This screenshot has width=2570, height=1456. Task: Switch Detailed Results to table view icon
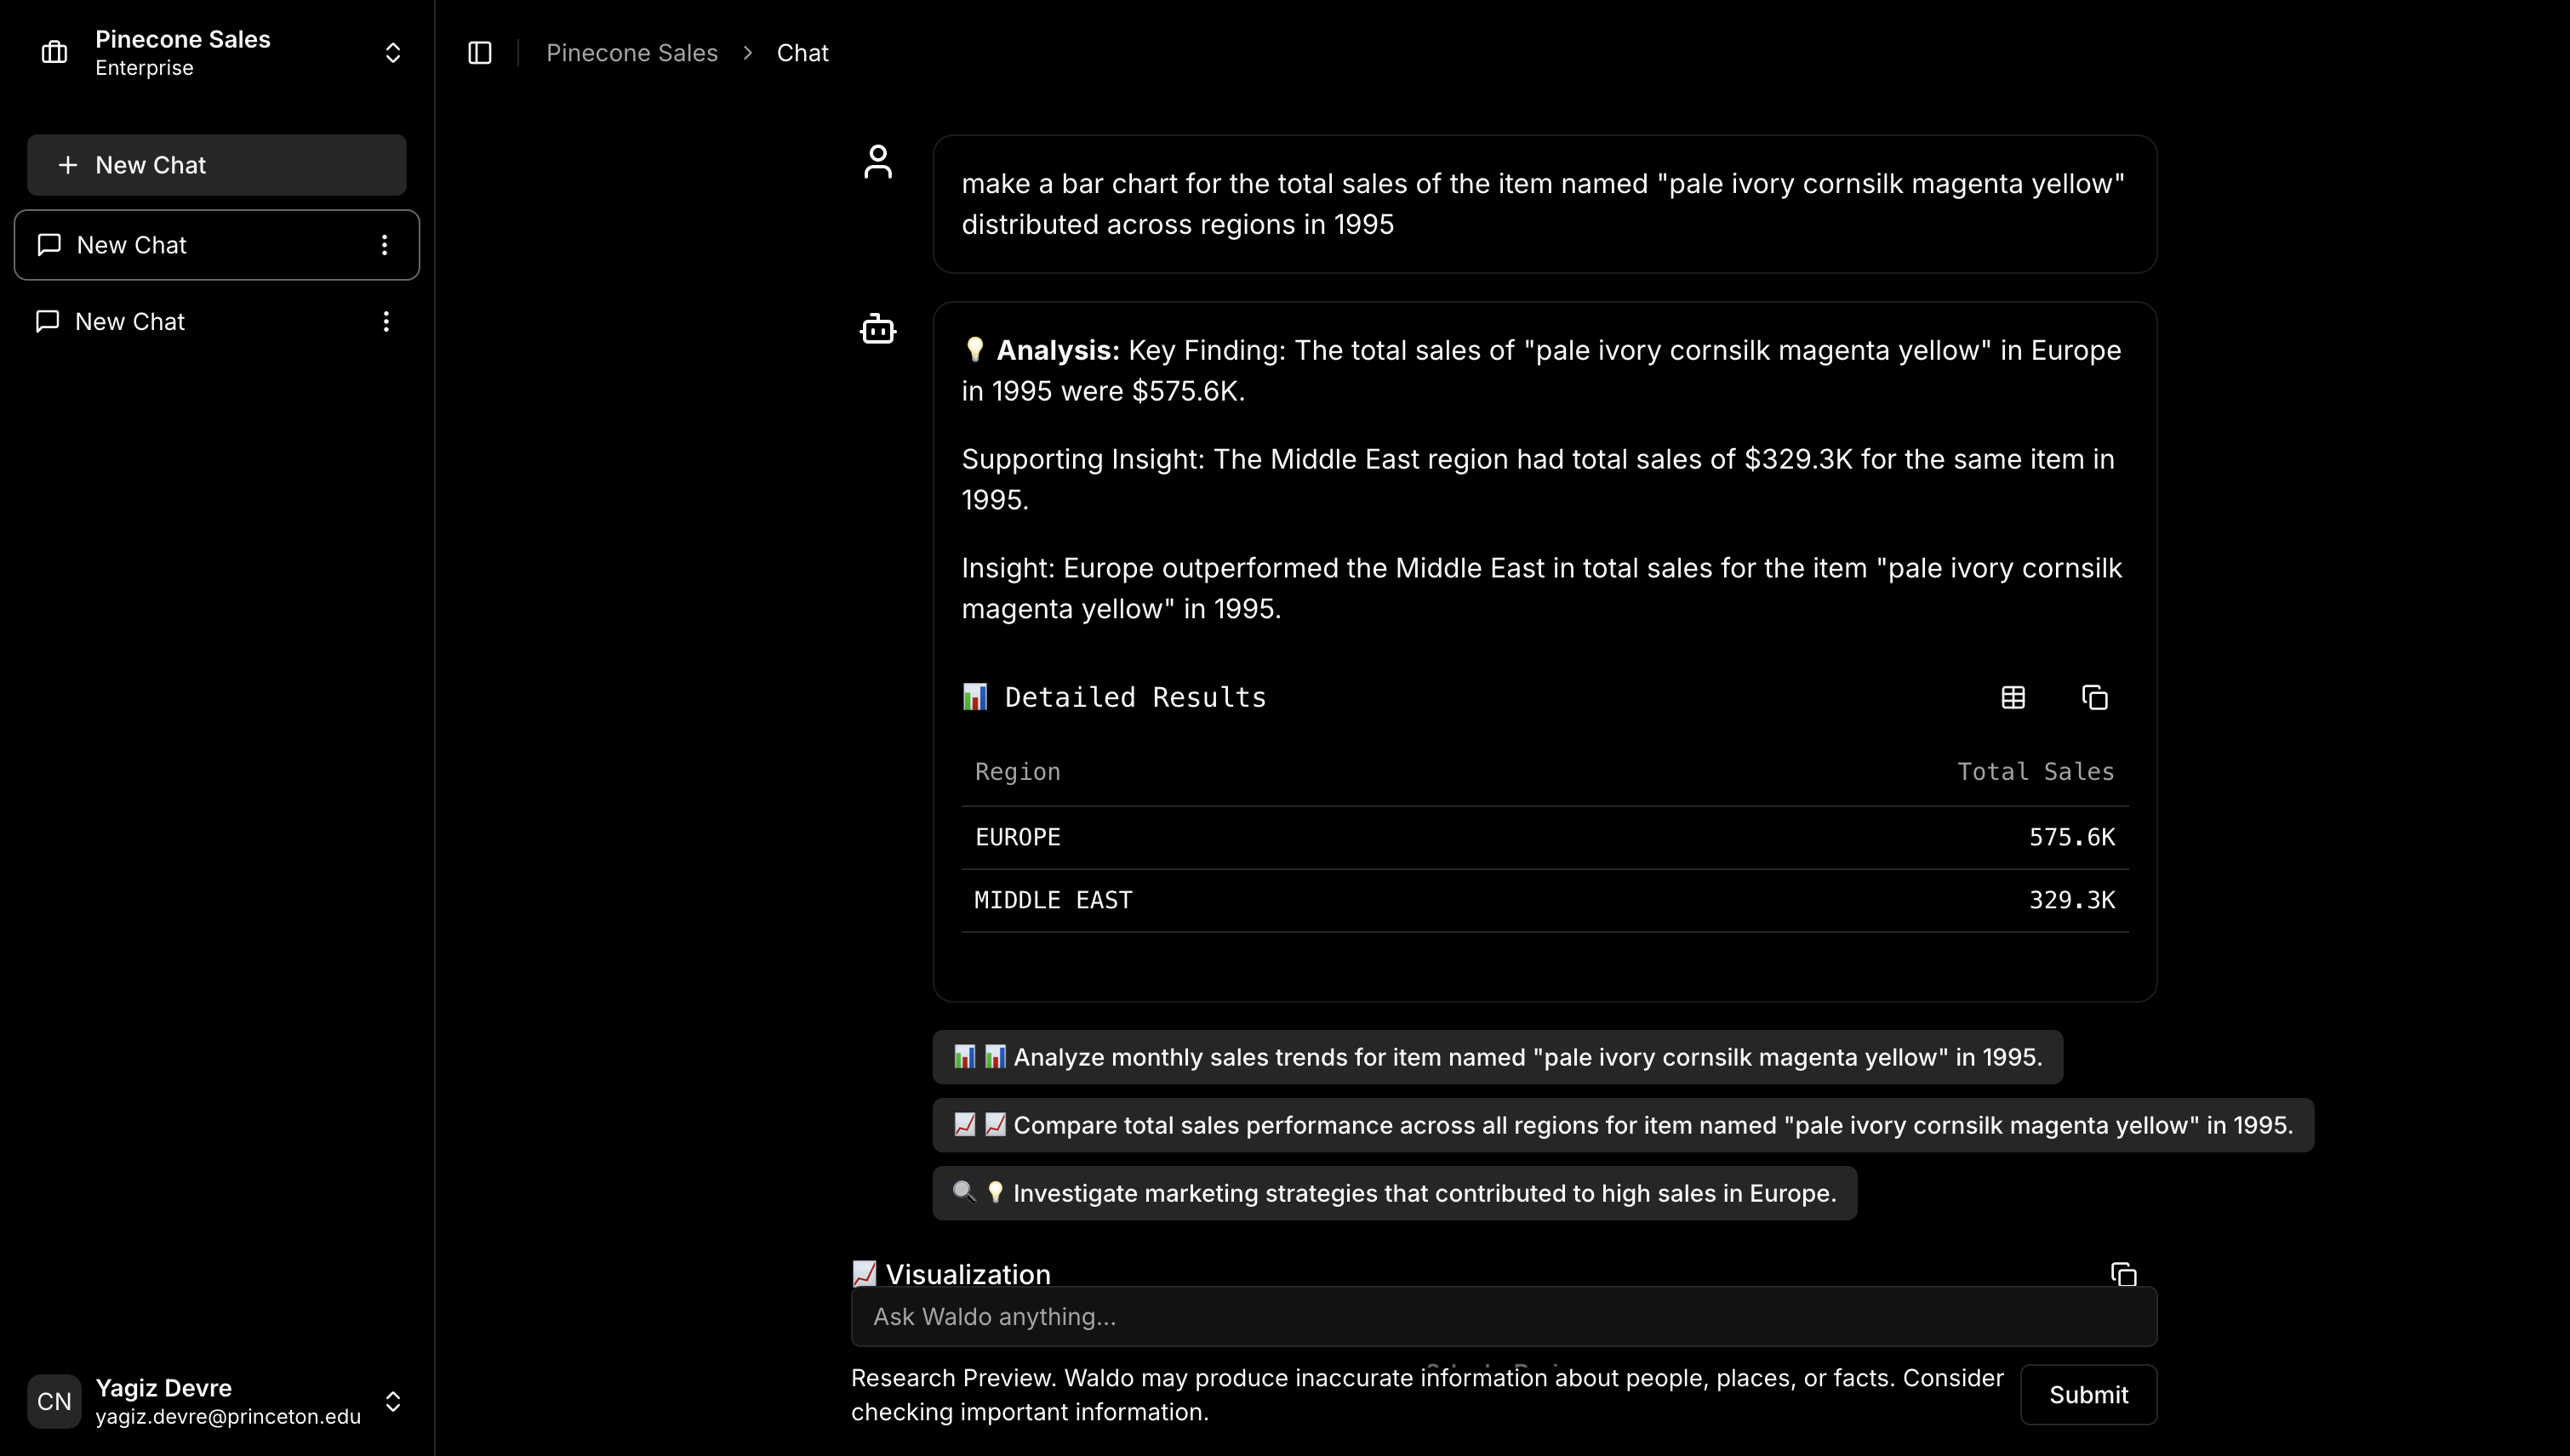click(2013, 697)
